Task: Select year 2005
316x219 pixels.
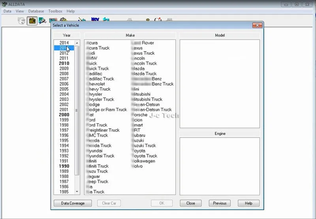Action: tap(64, 89)
